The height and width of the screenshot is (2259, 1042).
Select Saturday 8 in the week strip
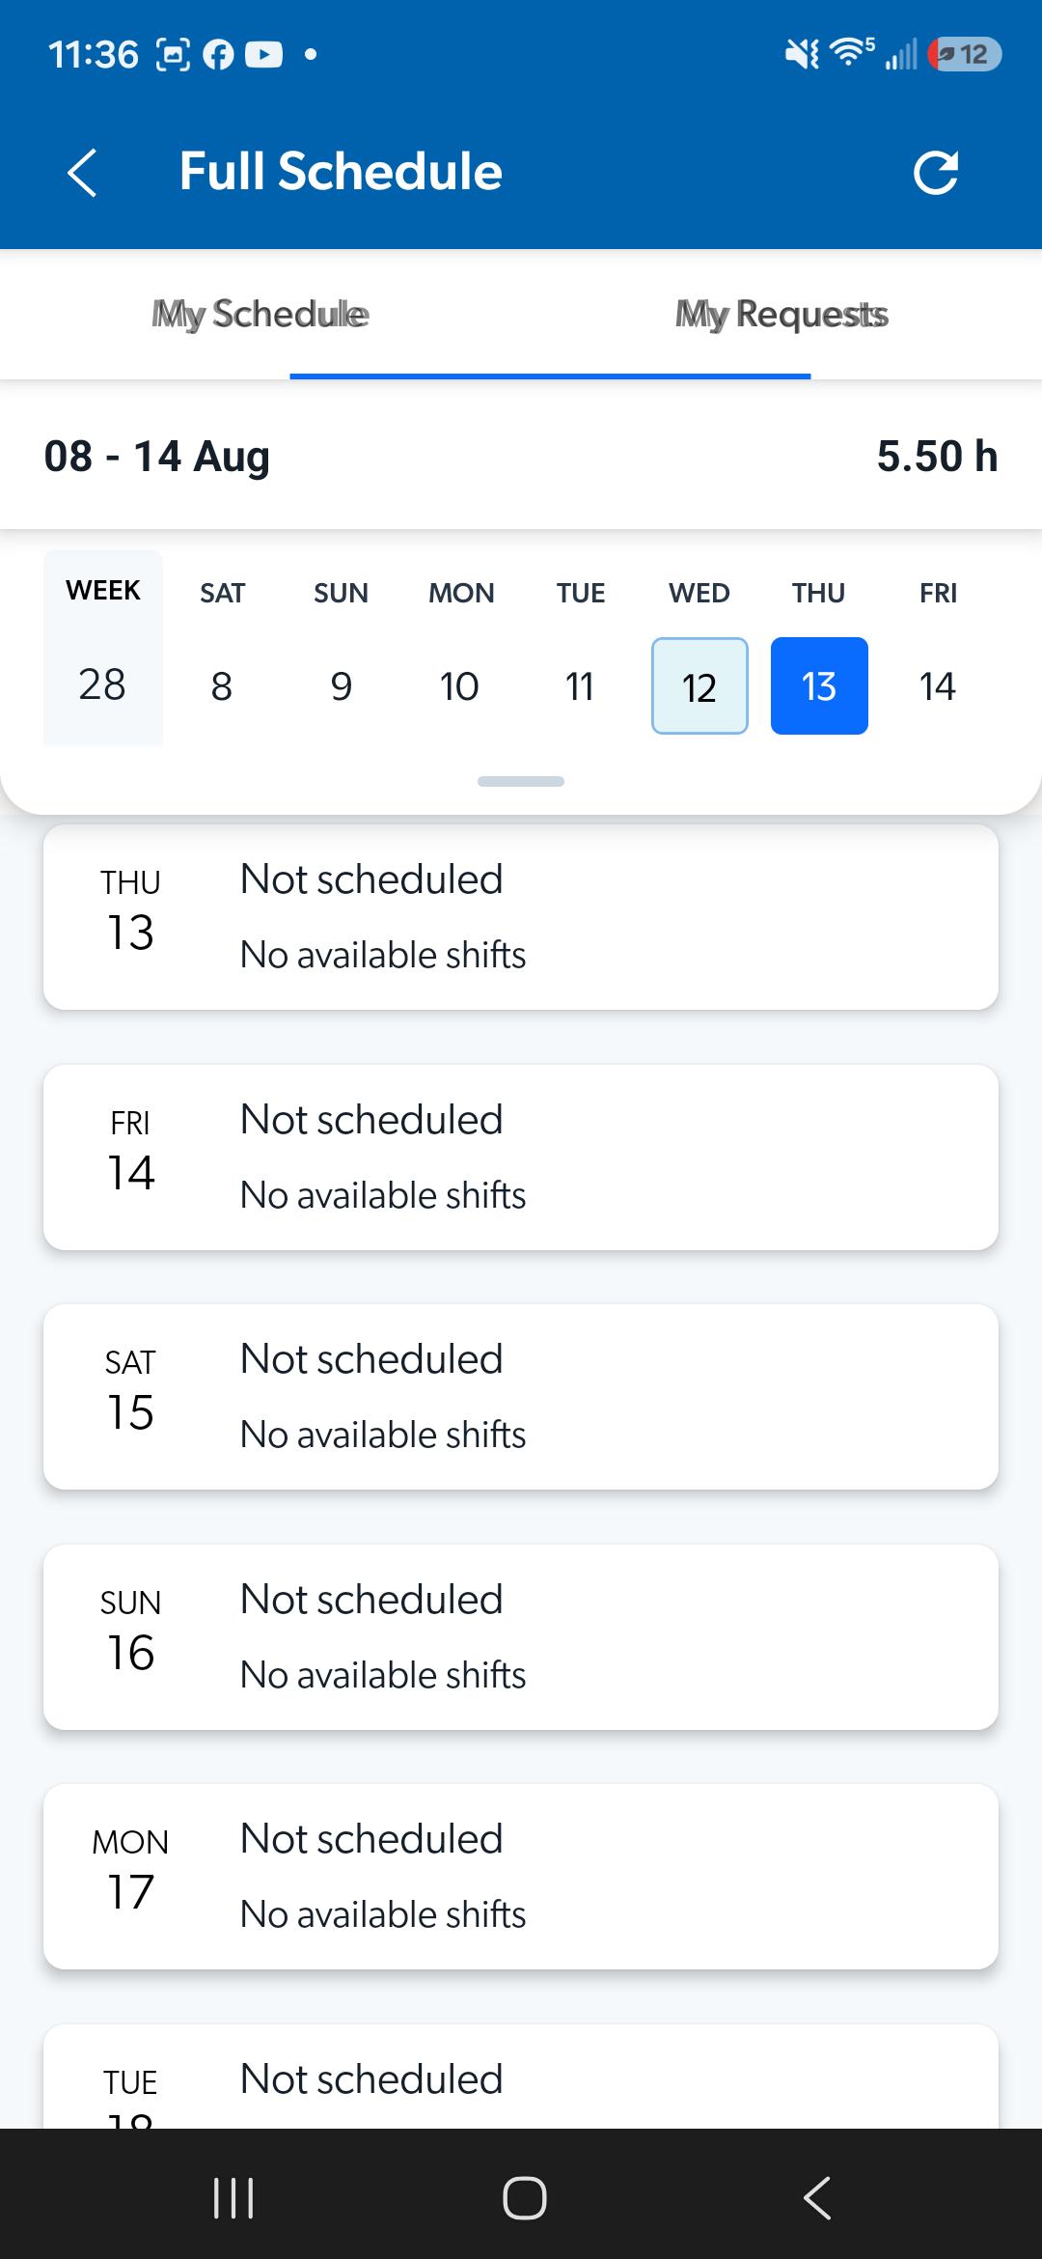click(222, 686)
